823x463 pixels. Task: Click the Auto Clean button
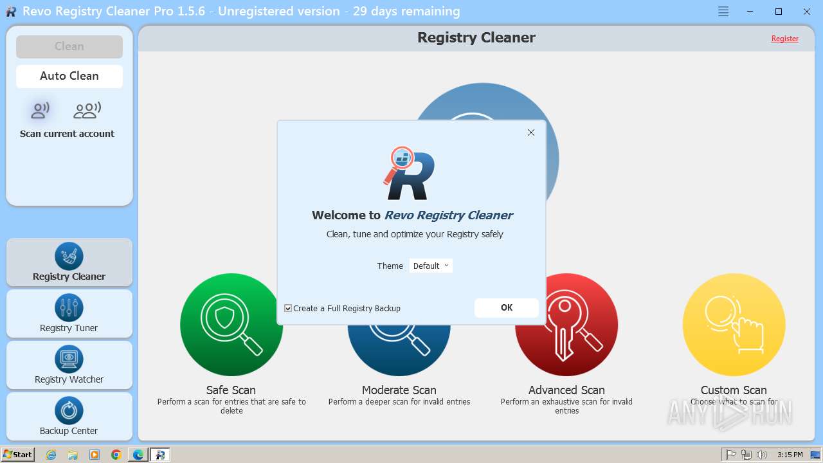[x=69, y=76]
